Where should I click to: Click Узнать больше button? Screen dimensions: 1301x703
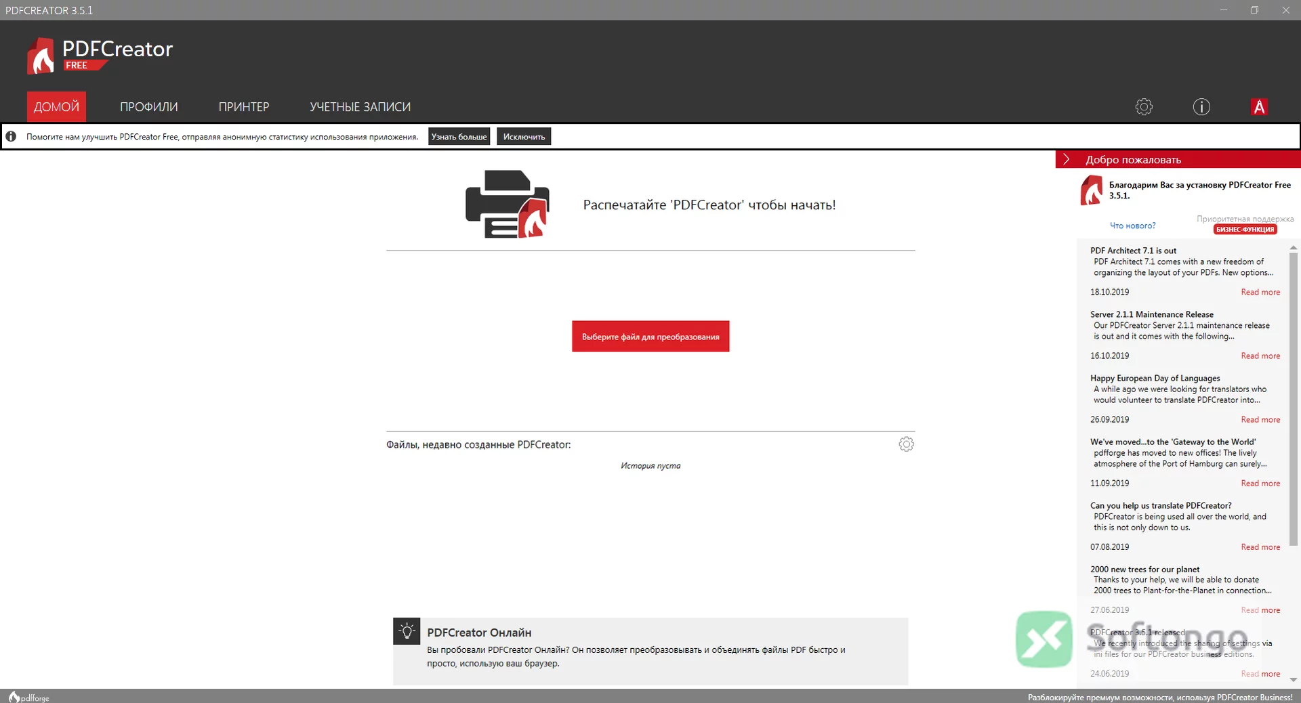(459, 136)
